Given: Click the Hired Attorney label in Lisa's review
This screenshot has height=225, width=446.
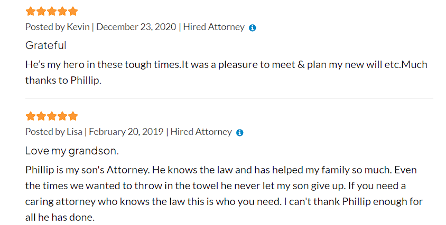Looking at the screenshot, I should 201,132.
